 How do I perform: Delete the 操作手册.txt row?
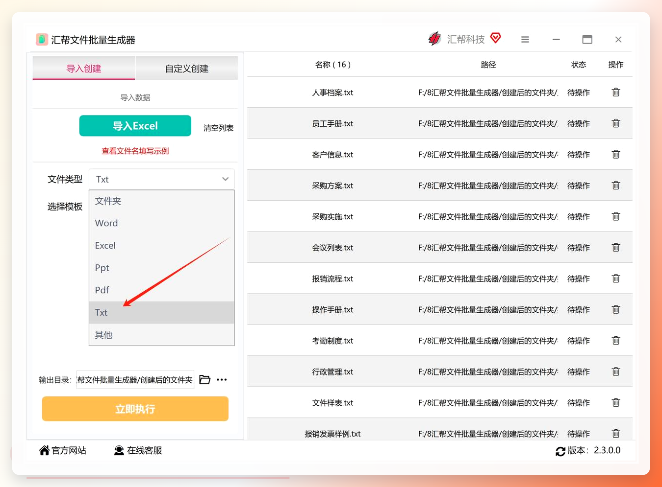tap(616, 309)
